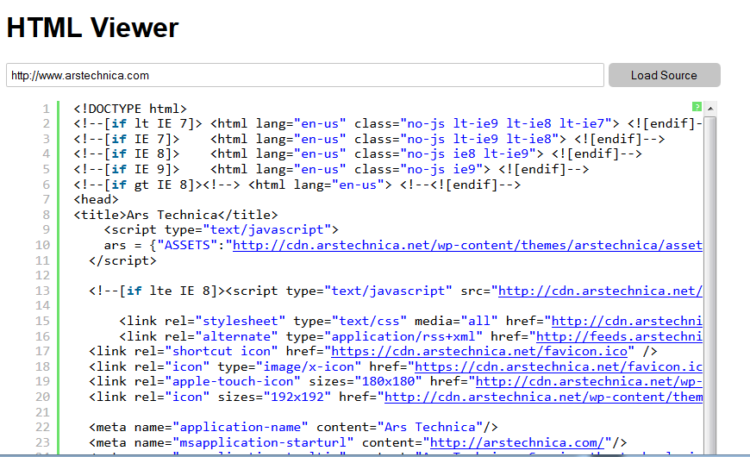
Task: Click the "image/x-icon" type value
Action: 309,367
